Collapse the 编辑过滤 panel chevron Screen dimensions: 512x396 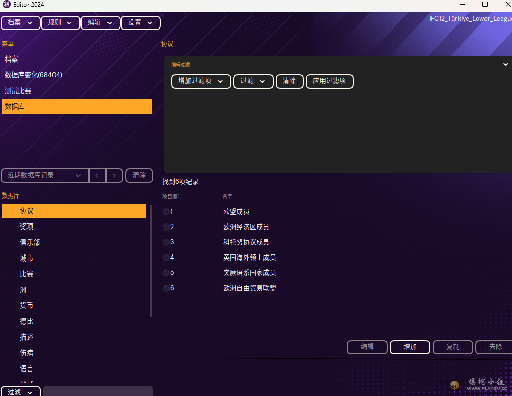[505, 65]
